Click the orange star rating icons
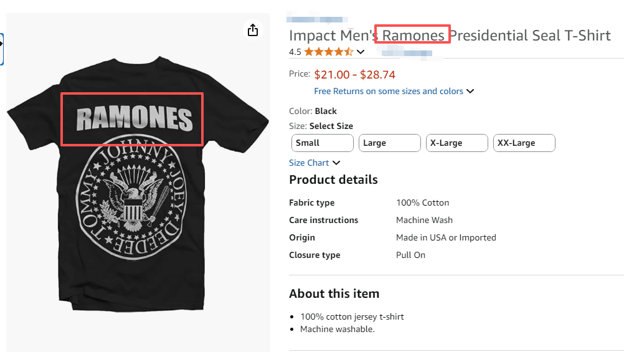This screenshot has height=352, width=624. (x=328, y=52)
